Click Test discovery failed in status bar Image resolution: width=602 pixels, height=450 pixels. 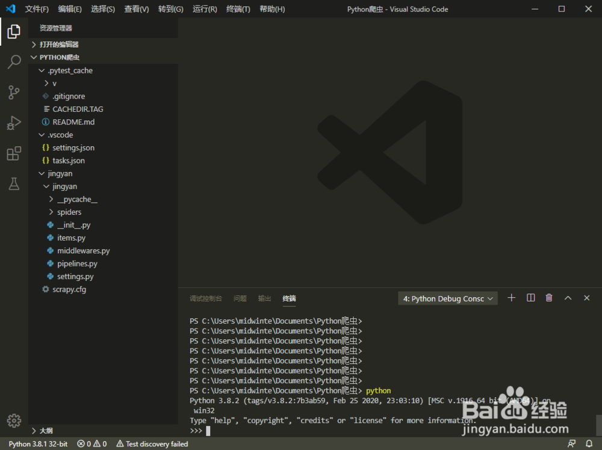pos(152,443)
